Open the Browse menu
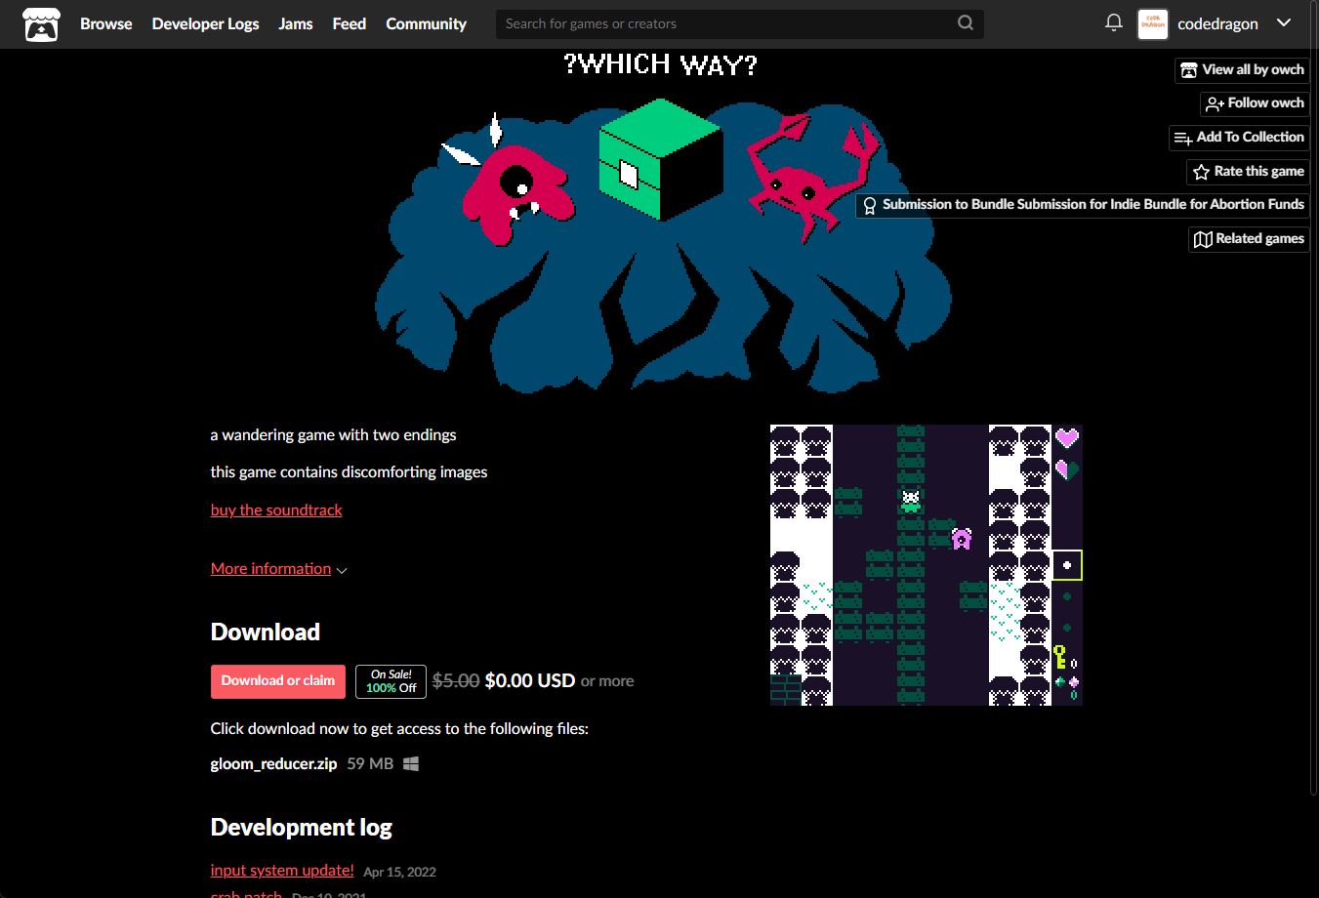1319x898 pixels. pos(105,24)
